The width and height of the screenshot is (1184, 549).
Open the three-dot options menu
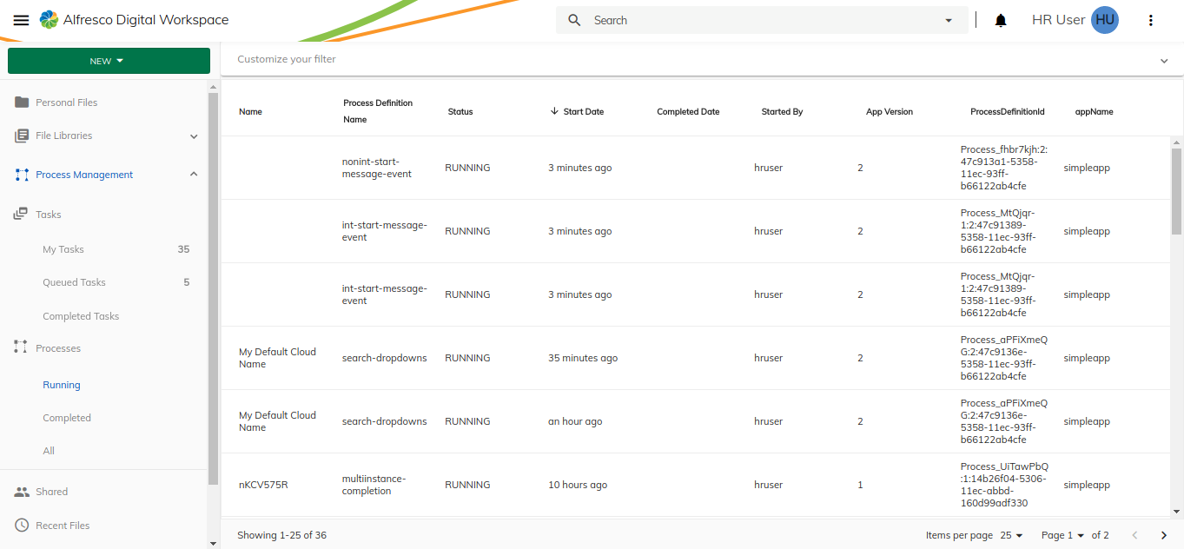[x=1150, y=19]
